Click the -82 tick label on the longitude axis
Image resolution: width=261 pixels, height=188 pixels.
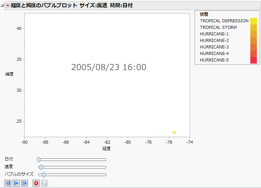coord(107,142)
